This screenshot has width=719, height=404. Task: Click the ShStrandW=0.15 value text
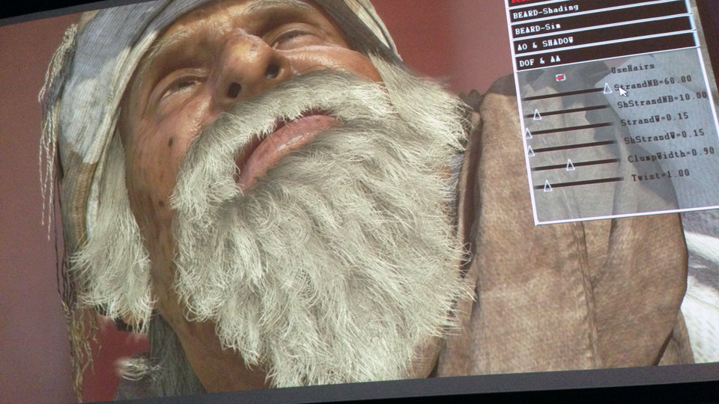click(664, 135)
